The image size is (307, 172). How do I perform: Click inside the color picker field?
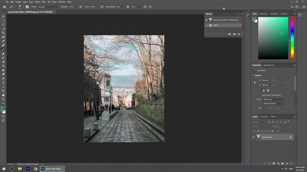tap(273, 38)
